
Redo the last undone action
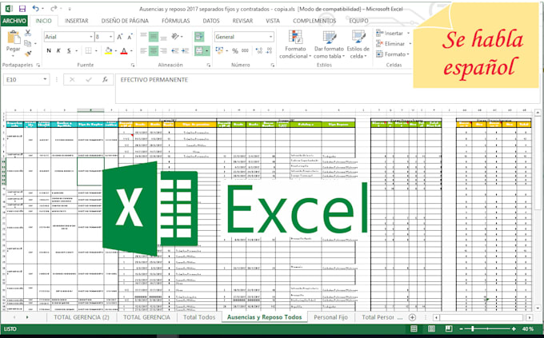54,8
